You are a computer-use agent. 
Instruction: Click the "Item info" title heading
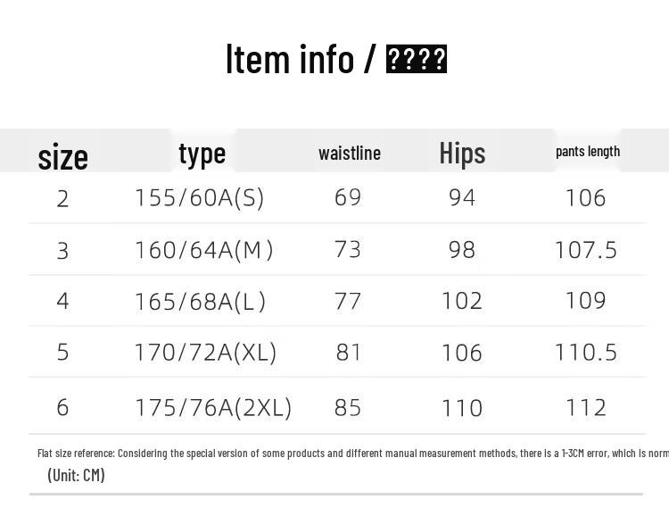(335, 59)
